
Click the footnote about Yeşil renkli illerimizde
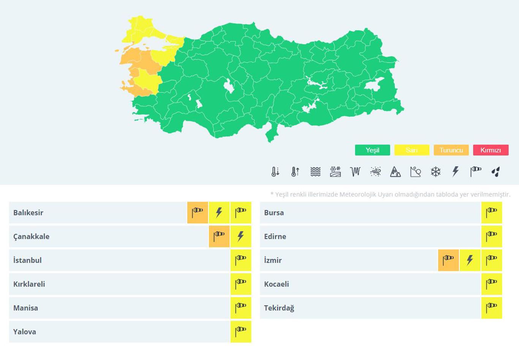[x=390, y=194]
